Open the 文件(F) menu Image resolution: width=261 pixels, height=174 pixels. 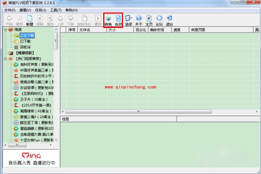pyautogui.click(x=10, y=10)
